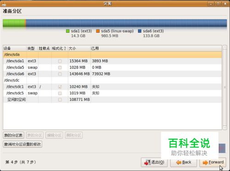The height and width of the screenshot is (171, 230).
Task: Select the /dev/sdc device row
Action: coord(112,80)
